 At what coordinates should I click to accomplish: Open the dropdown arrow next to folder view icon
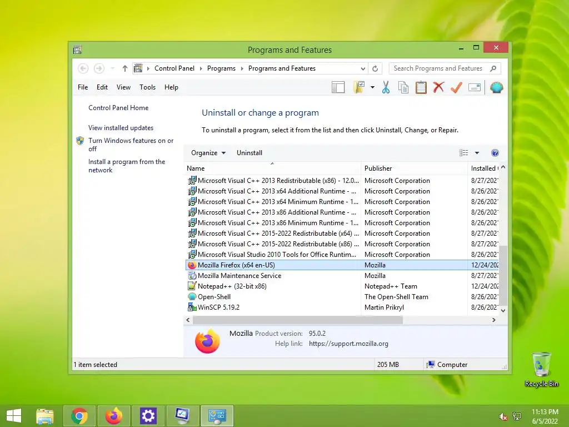tap(372, 87)
